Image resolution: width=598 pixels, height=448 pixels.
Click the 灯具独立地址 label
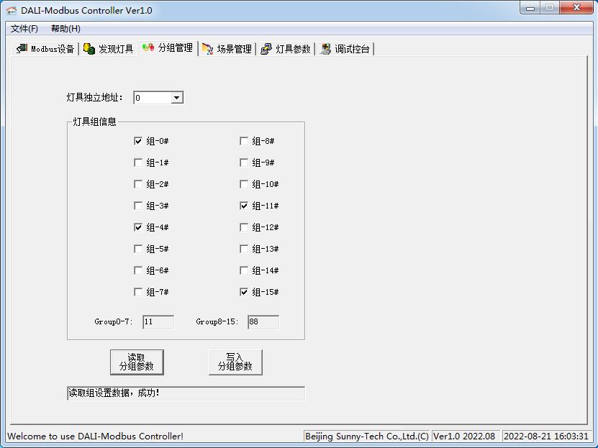[x=94, y=98]
